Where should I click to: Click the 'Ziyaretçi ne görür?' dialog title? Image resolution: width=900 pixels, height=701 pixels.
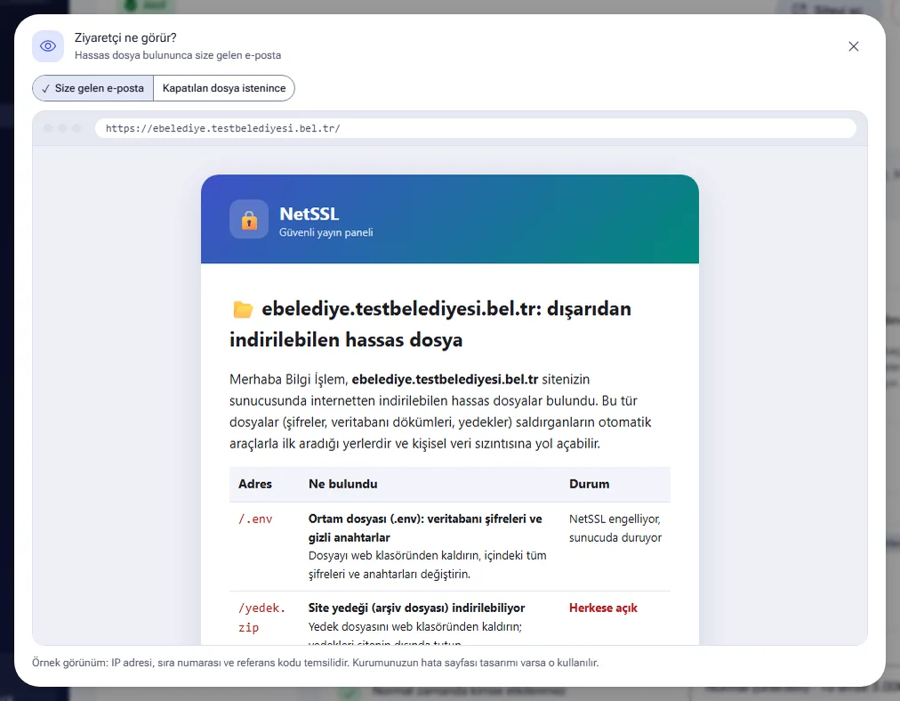(x=125, y=38)
